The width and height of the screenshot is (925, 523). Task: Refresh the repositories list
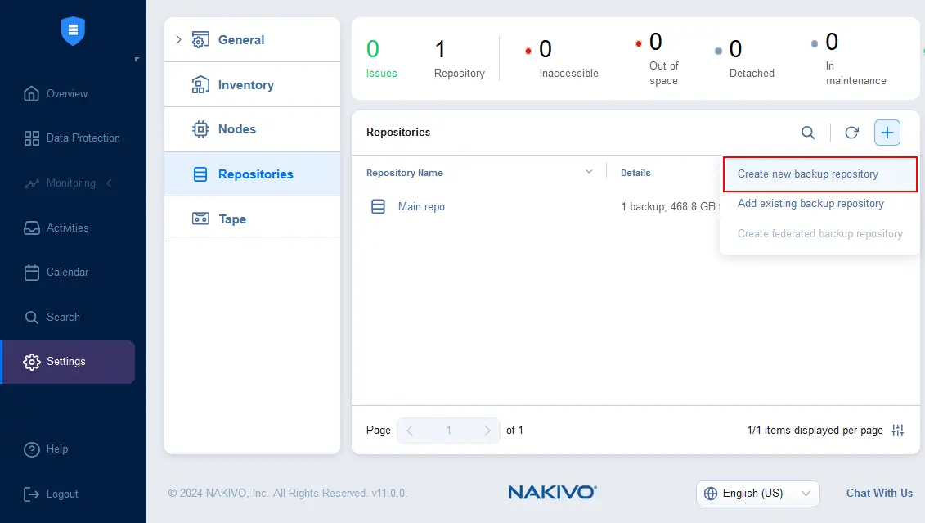coord(852,133)
